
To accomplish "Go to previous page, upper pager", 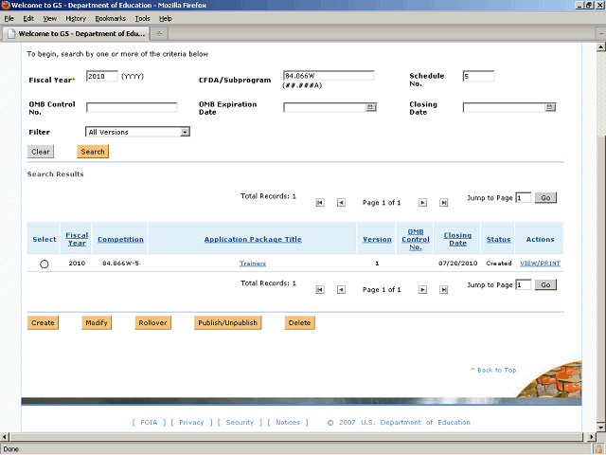I will pyautogui.click(x=341, y=202).
